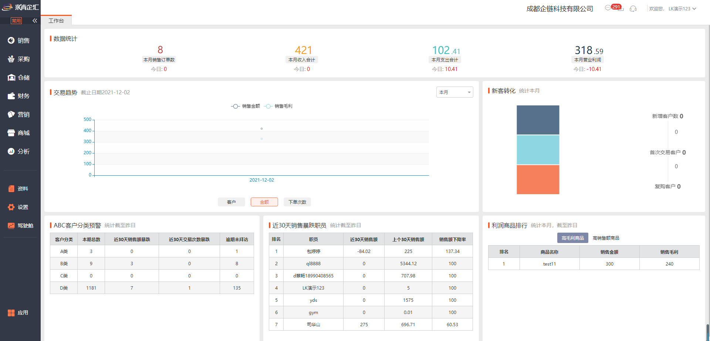Open the 仓储 warehouse module icon

(11, 77)
